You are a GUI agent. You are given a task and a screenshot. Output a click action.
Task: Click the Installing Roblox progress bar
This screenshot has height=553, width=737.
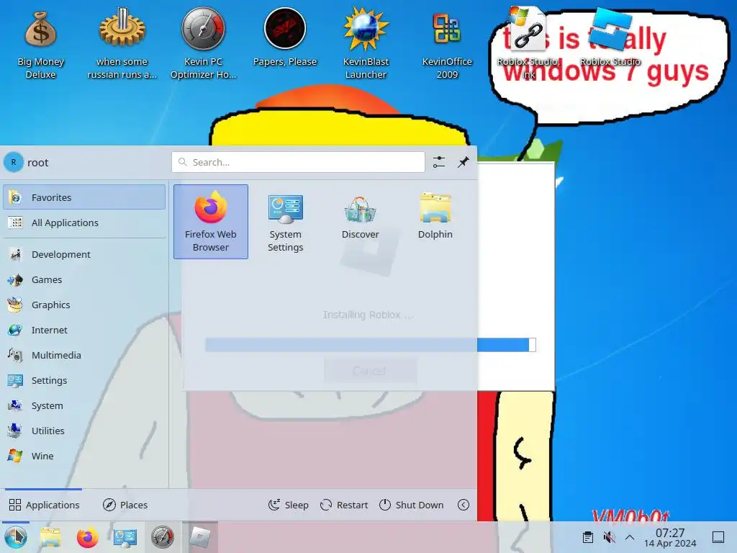pos(371,345)
